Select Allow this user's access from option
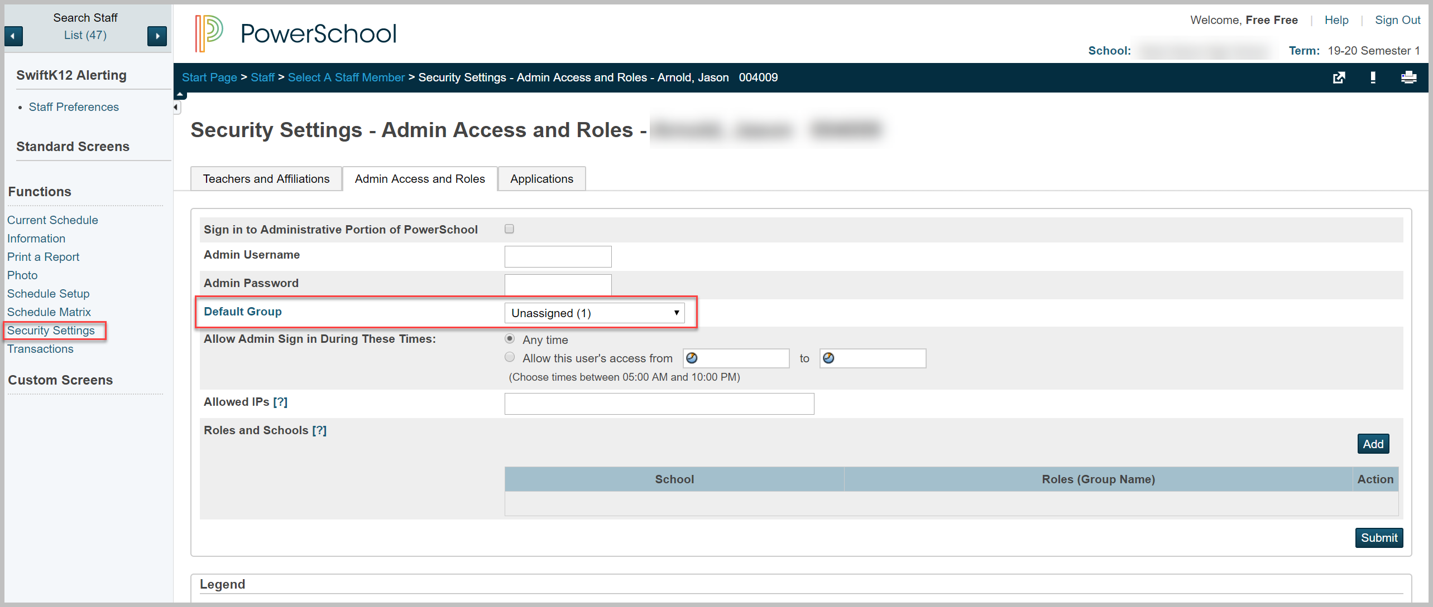The width and height of the screenshot is (1433, 607). [x=509, y=357]
